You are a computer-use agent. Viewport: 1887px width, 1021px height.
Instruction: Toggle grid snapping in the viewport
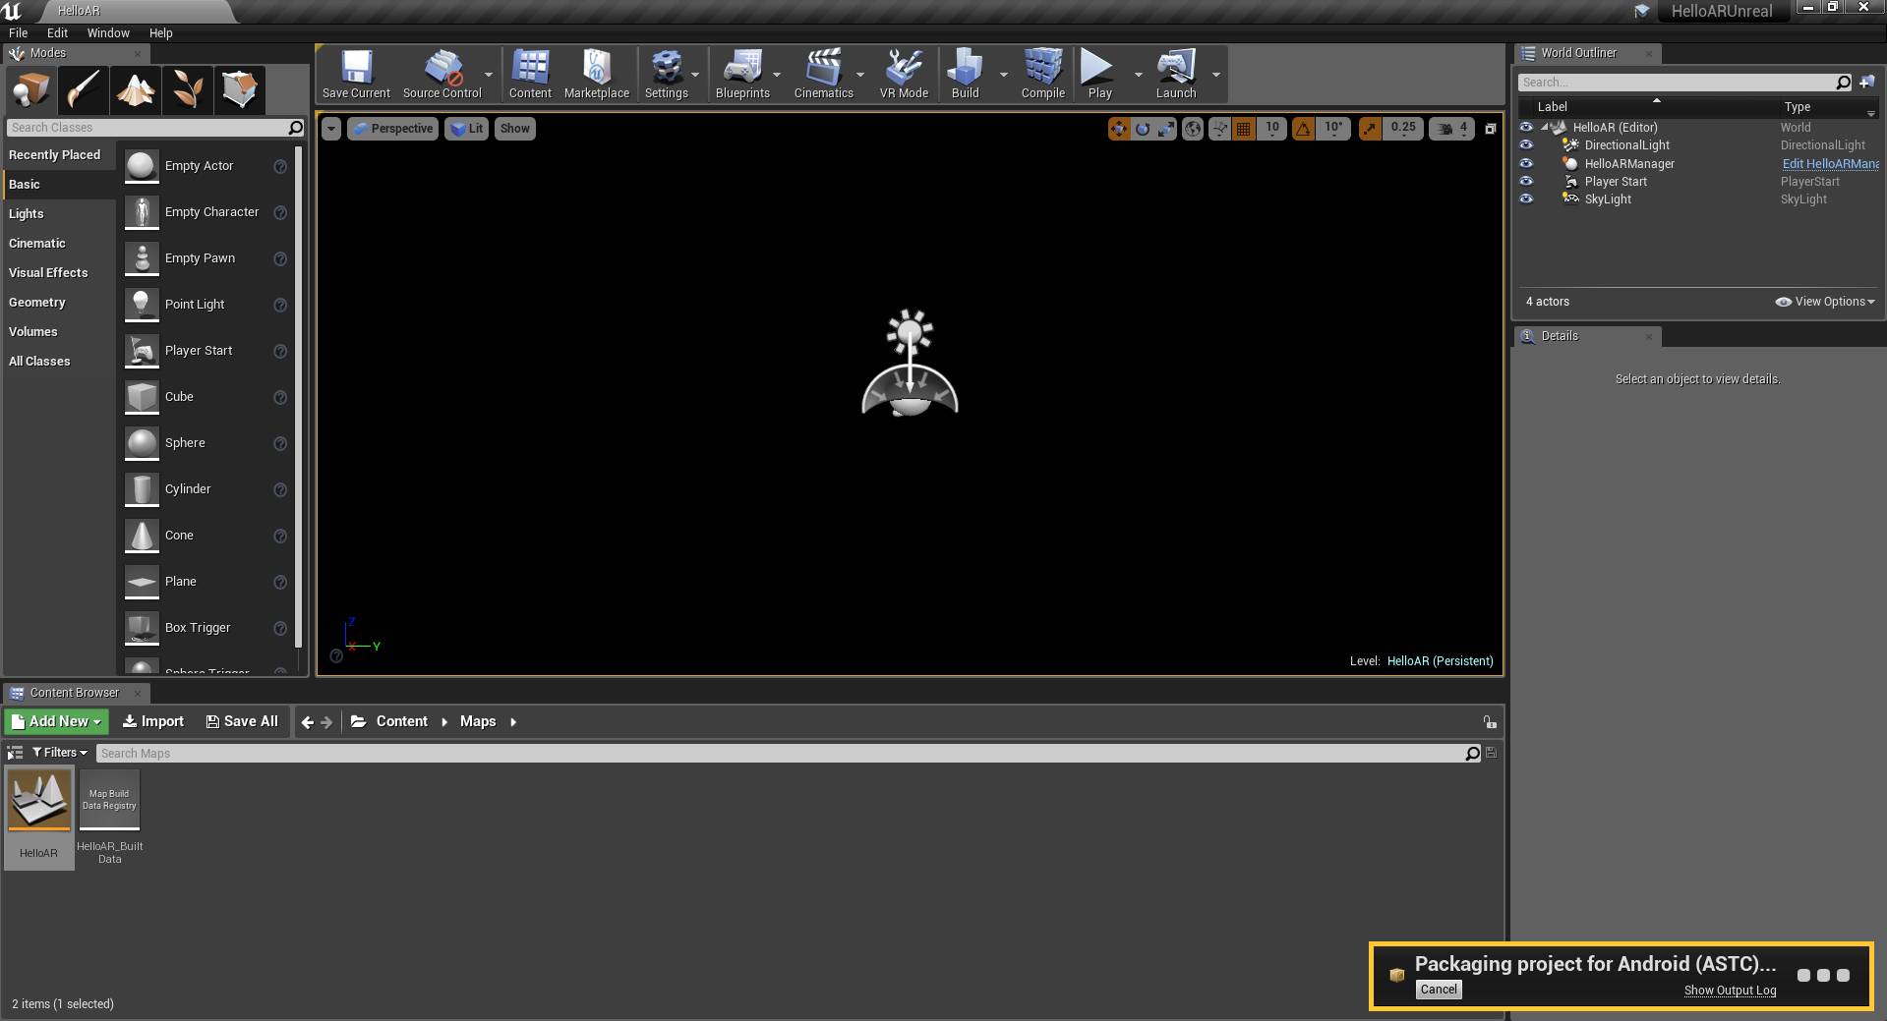1244,129
